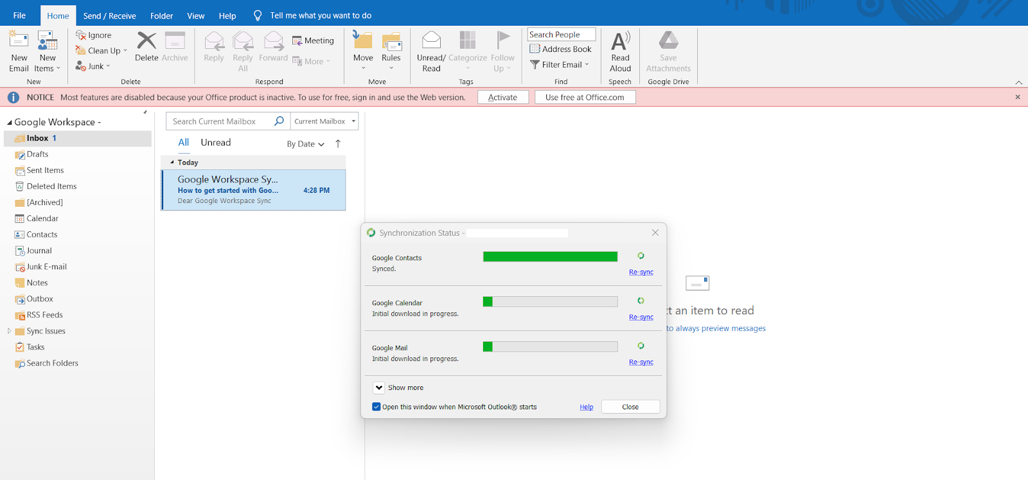Screen dimensions: 1028x480
Task: Open the Categorize menu
Action: [468, 51]
